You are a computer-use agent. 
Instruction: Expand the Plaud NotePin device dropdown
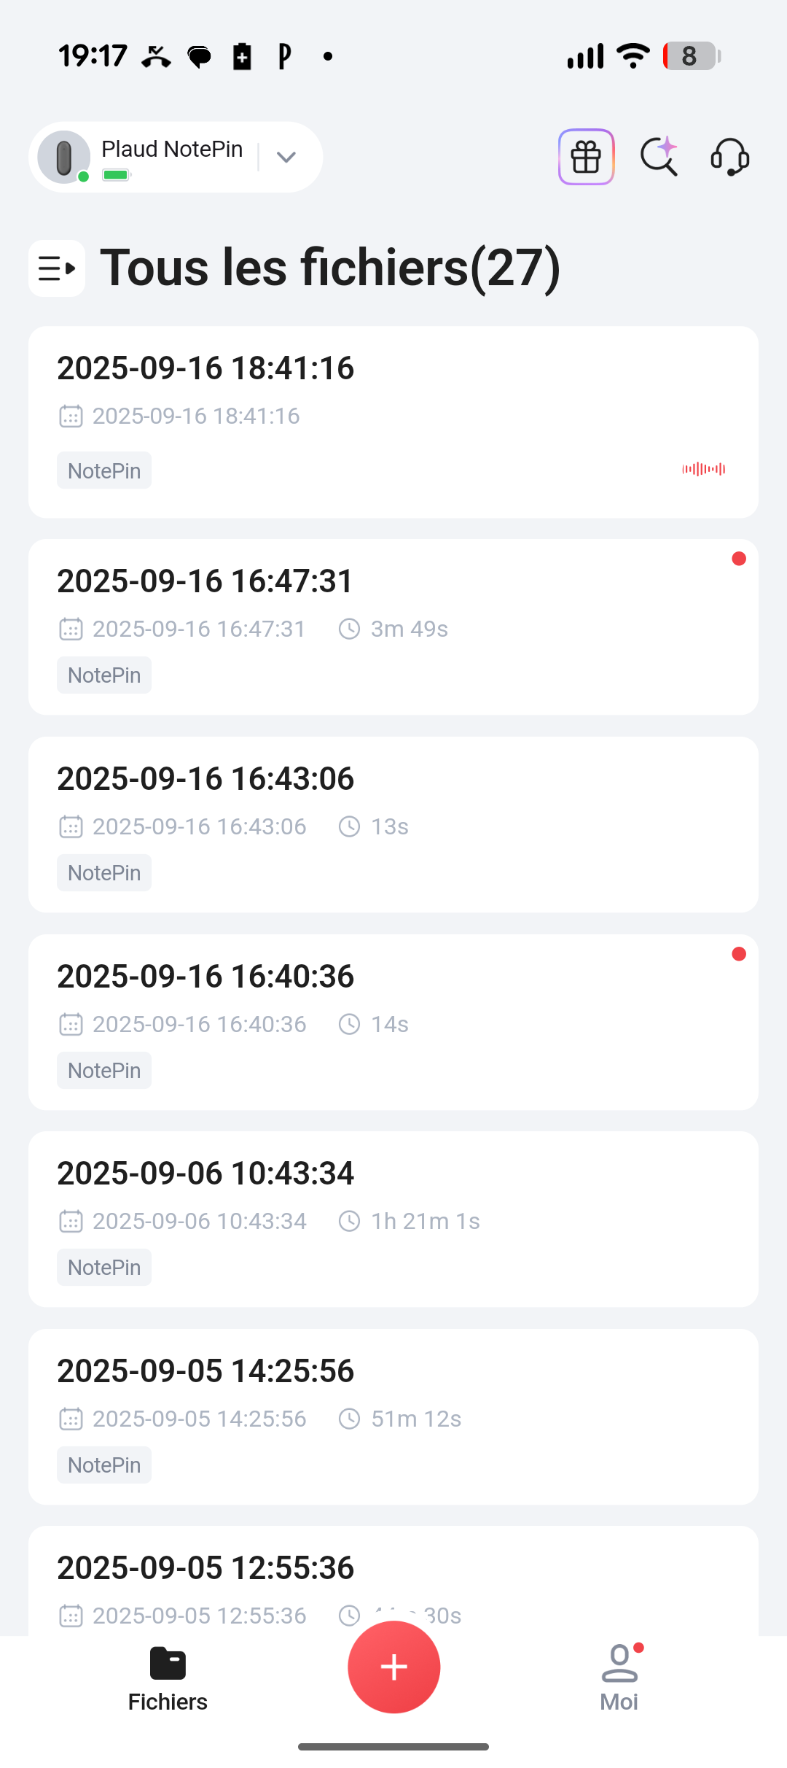[x=286, y=157]
